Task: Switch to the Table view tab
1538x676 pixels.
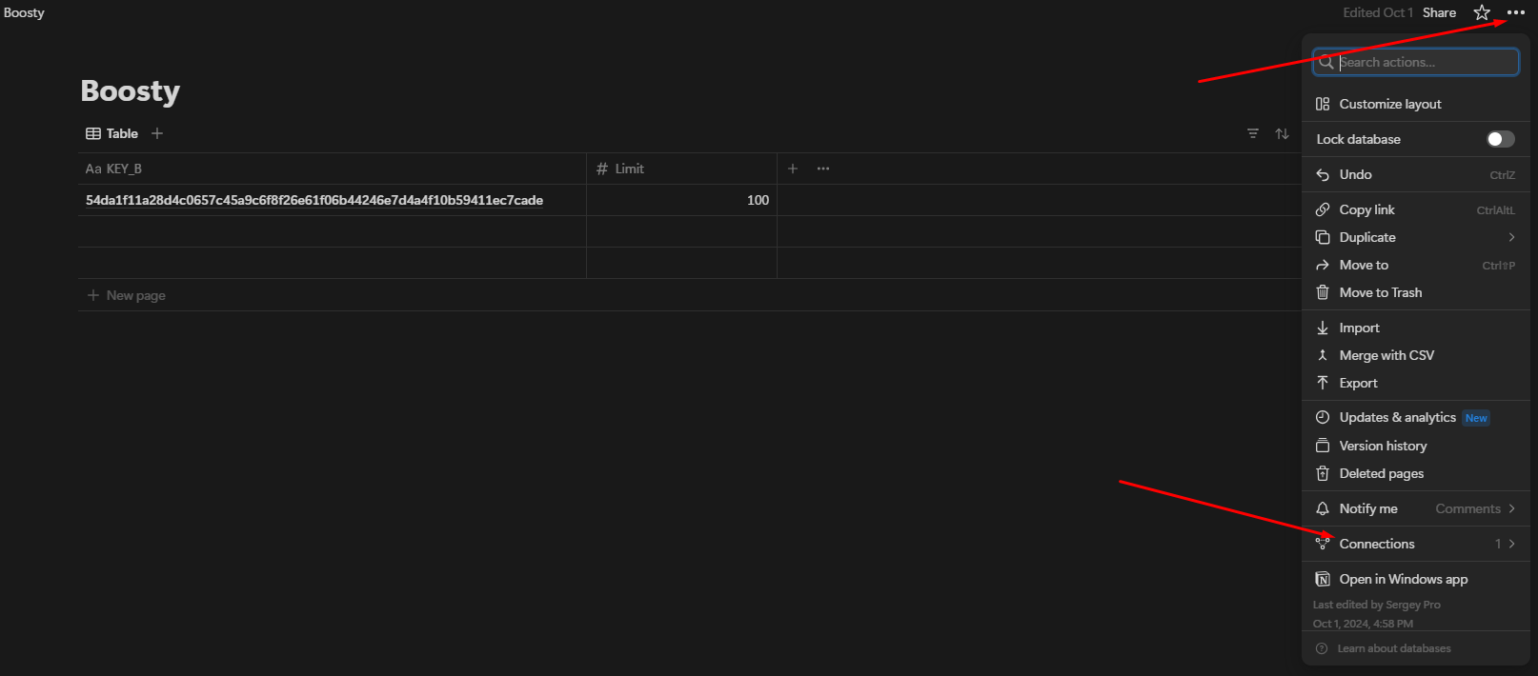Action: [x=111, y=133]
